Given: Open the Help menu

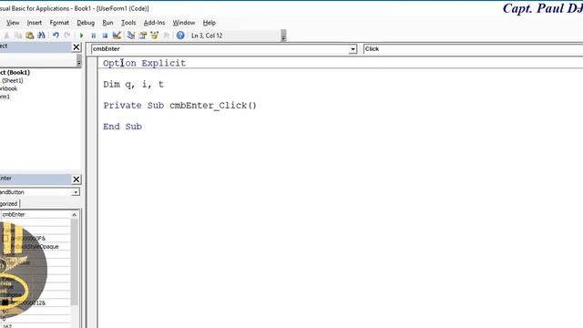Looking at the screenshot, I should [209, 23].
